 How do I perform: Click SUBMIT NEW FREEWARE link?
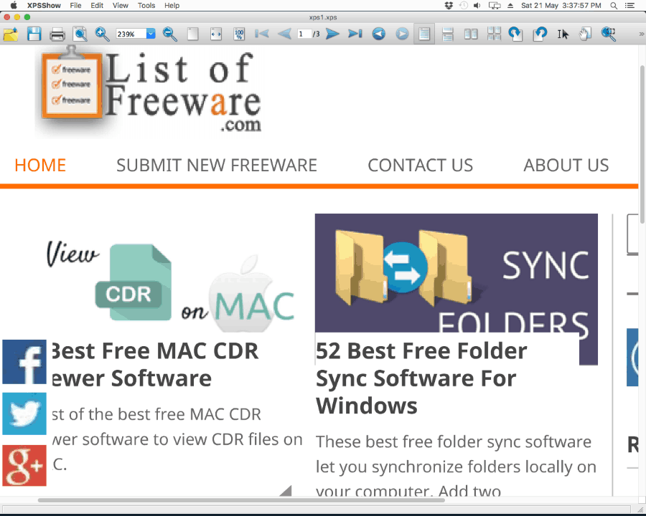(x=217, y=165)
